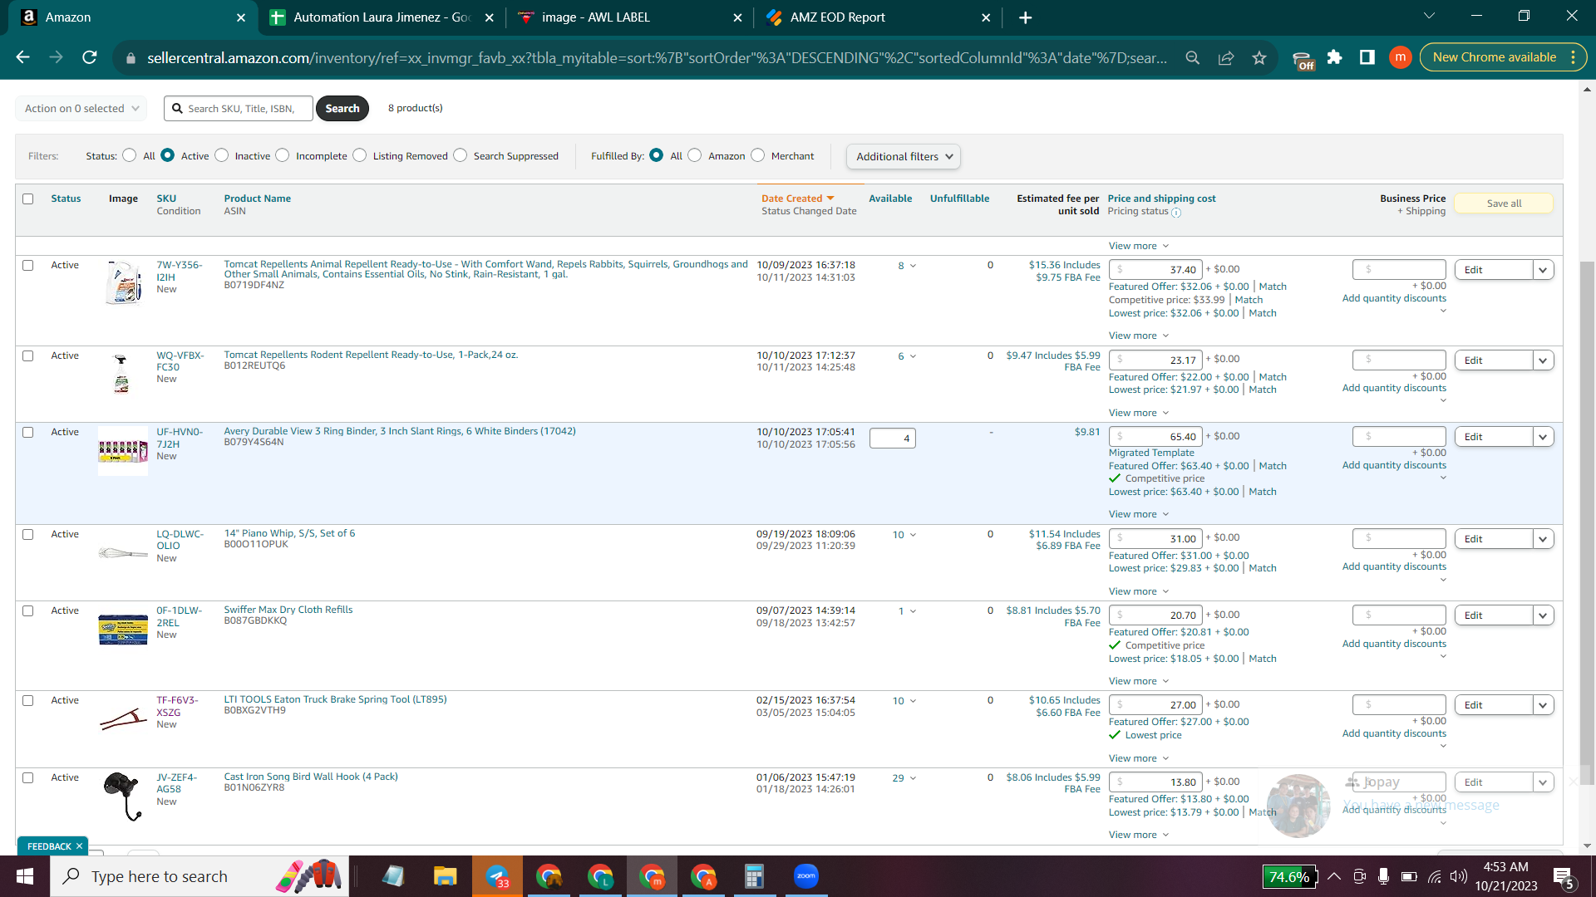The image size is (1596, 897).
Task: Select the All status radio button
Action: [x=130, y=155]
